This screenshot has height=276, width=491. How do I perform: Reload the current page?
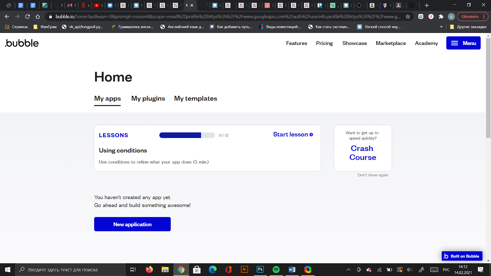tap(28, 17)
